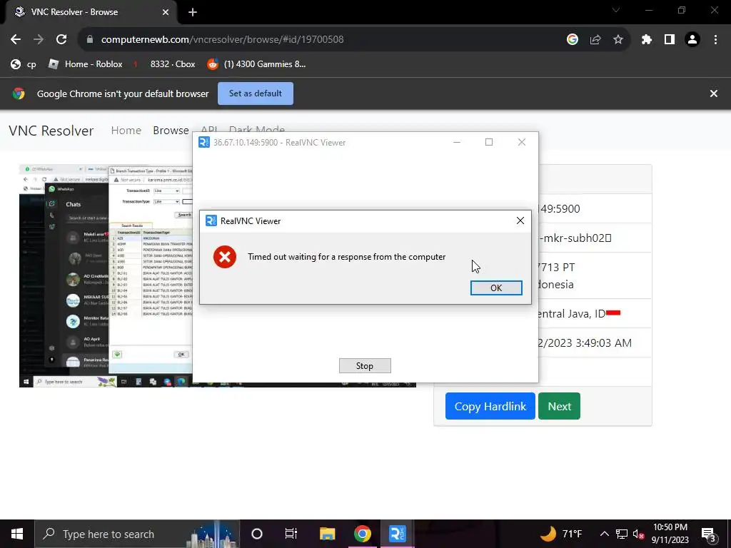Open the Home link in VNC Resolver navbar

126,131
